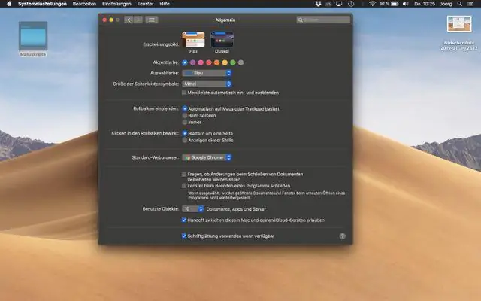The width and height of the screenshot is (481, 301).
Task: Choose the blue accent color
Action: [x=185, y=62]
